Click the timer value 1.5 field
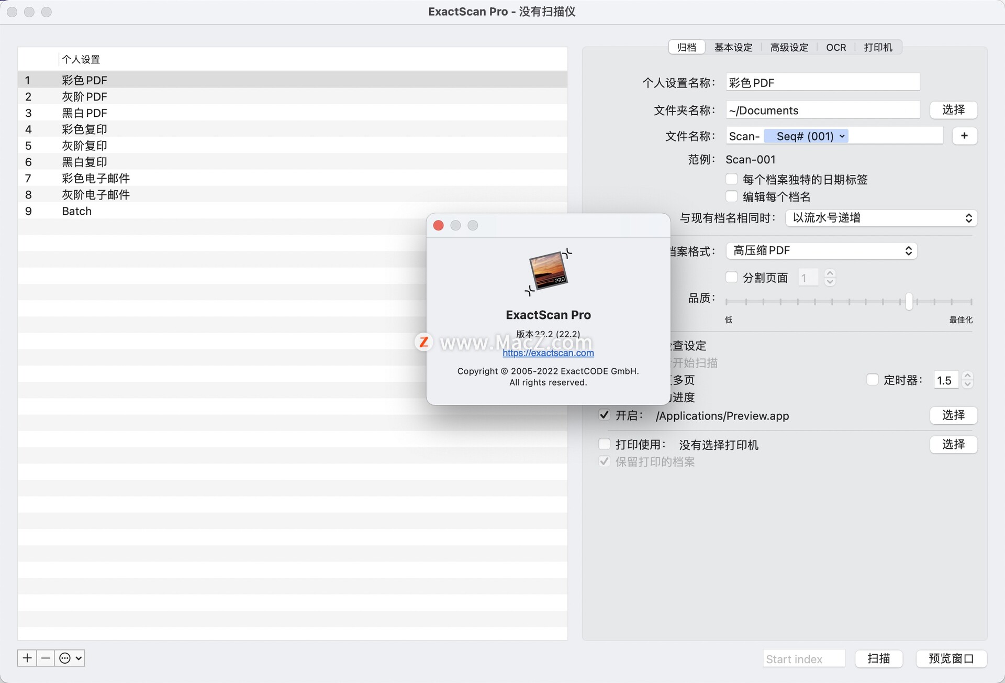1005x683 pixels. pos(946,380)
